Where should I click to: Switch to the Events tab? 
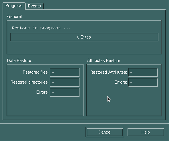(x=34, y=6)
